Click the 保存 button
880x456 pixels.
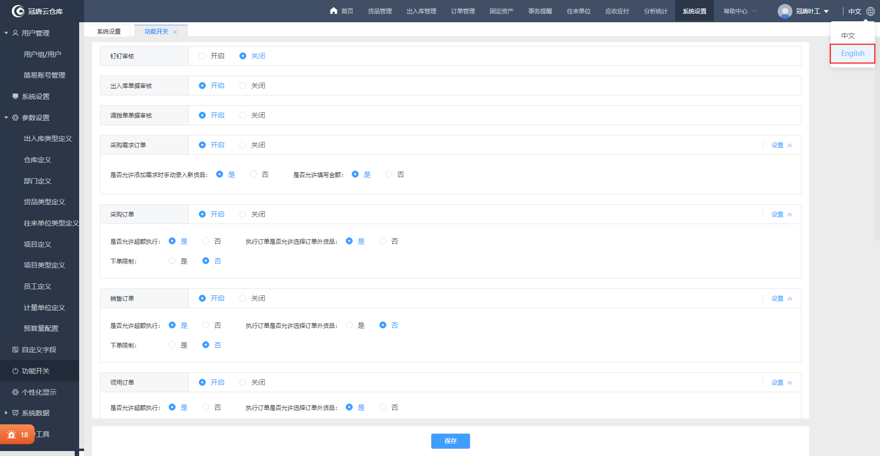[451, 441]
